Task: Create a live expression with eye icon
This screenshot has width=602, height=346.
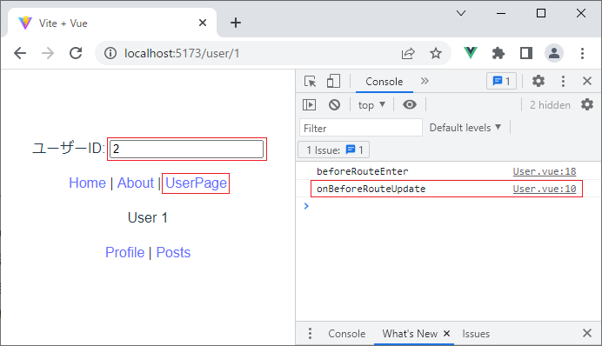Action: tap(409, 104)
